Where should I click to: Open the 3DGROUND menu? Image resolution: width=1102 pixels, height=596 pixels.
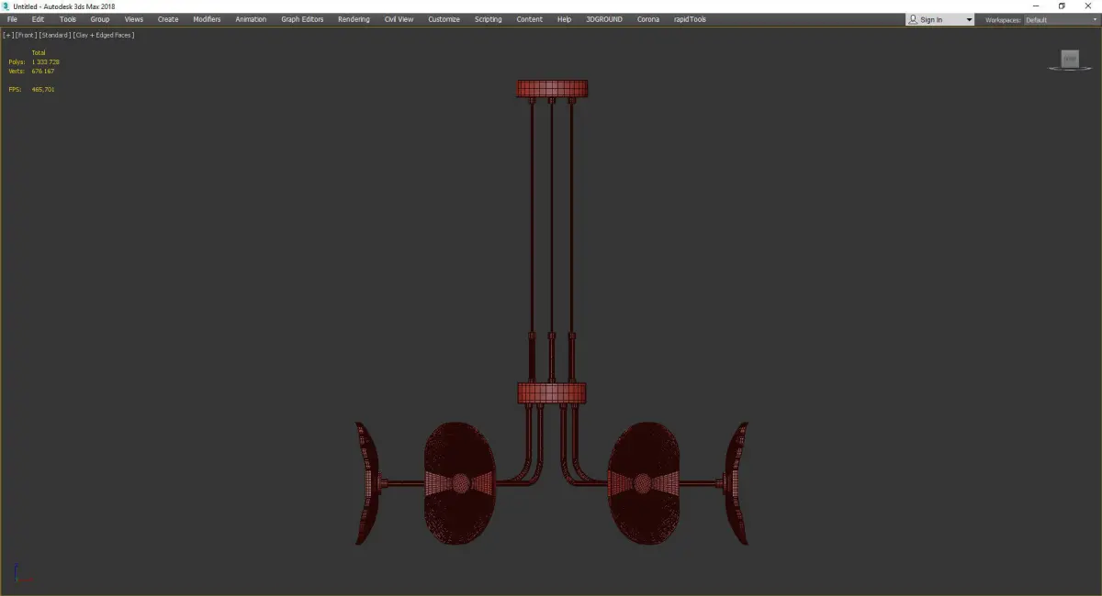(x=602, y=19)
